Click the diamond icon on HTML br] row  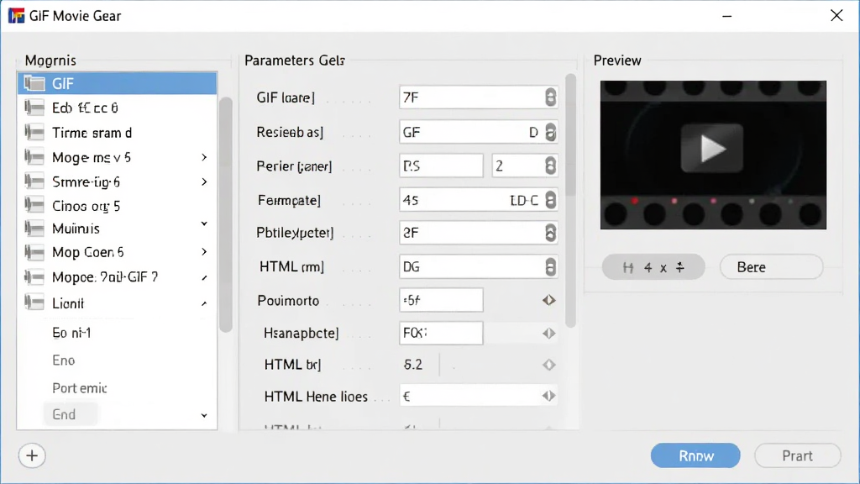(549, 365)
